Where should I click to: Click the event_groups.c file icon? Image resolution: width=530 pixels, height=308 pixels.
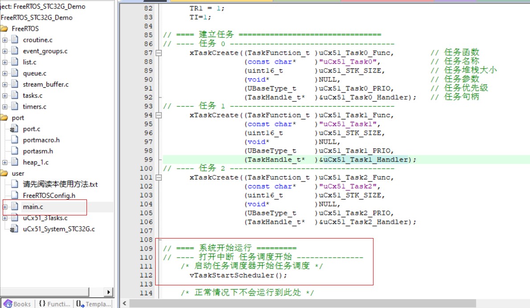coord(15,51)
